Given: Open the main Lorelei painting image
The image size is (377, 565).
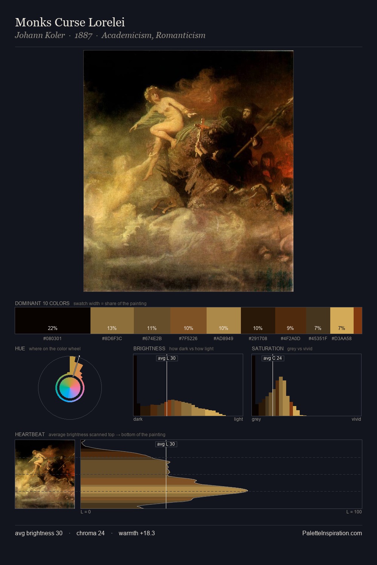Looking at the screenshot, I should coord(188,171).
